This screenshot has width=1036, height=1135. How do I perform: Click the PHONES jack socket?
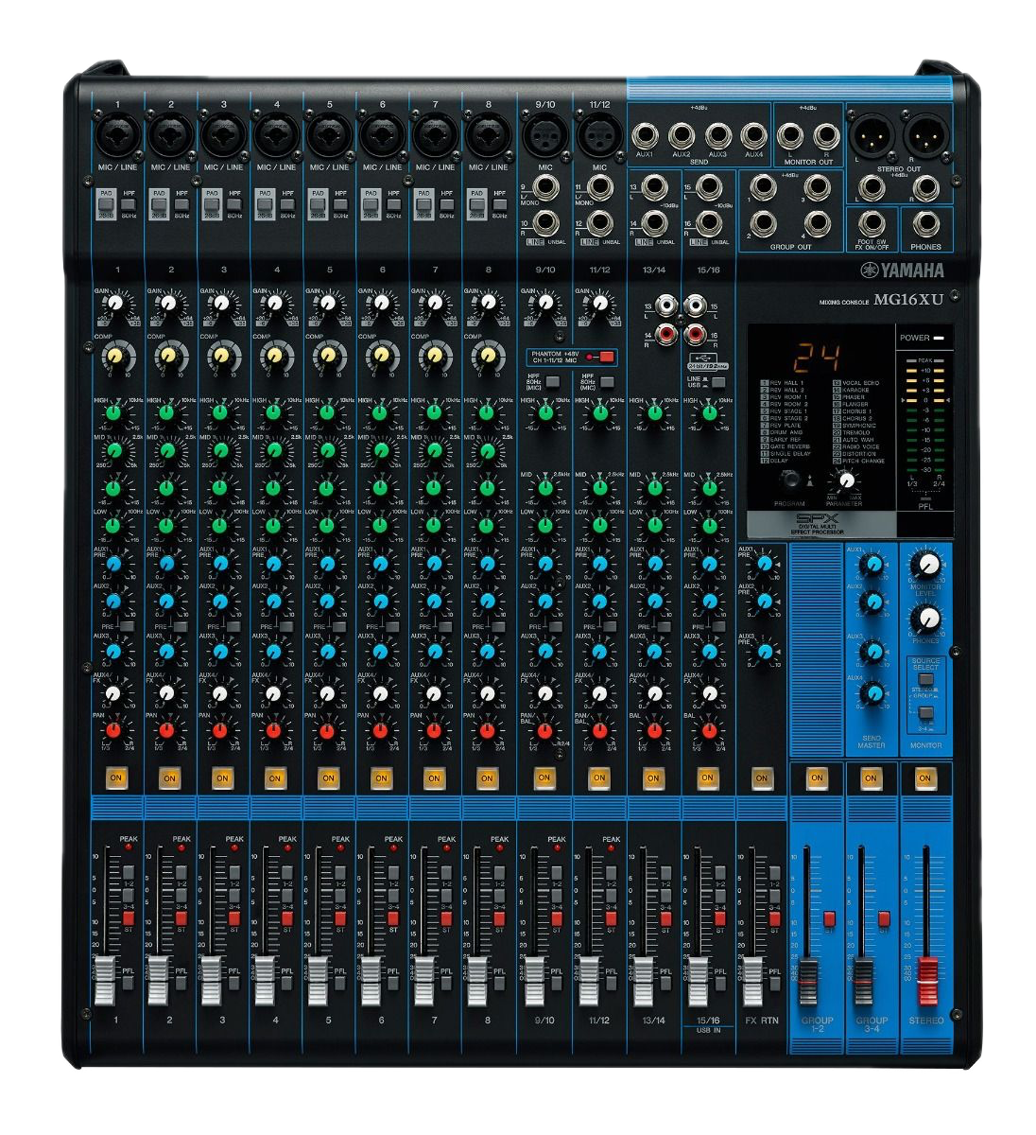click(x=925, y=224)
